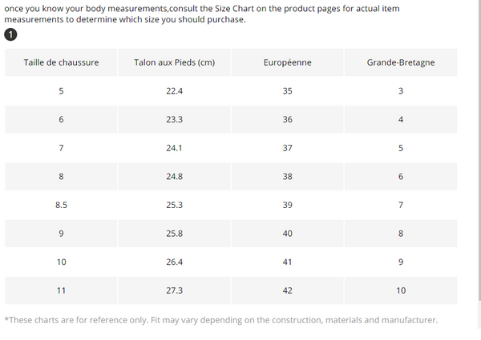Select the 25.3 cm measurement cell
Screen dimensions: 481x340
pos(175,205)
